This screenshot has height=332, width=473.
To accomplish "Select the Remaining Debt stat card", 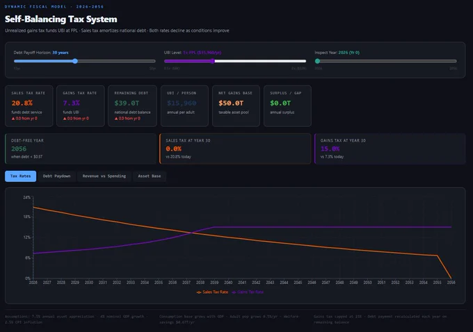I will click(132, 106).
